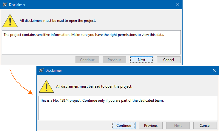The height and width of the screenshot is (131, 219).
Task: Close the No. 43874 disclaimer window
Action: click(x=214, y=71)
